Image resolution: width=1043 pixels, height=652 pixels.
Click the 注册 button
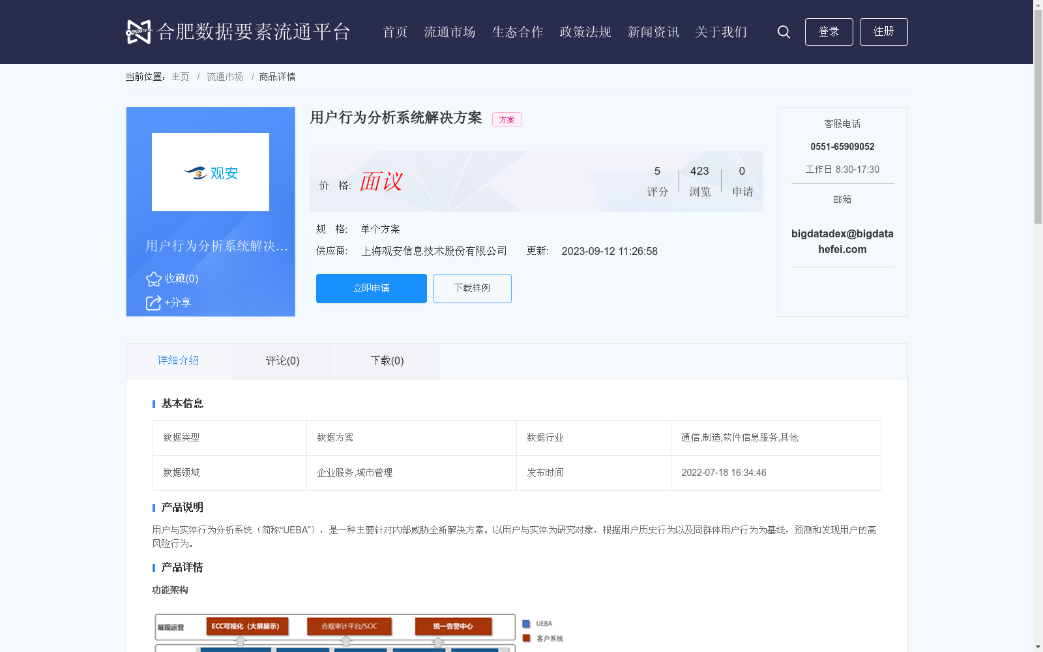(883, 32)
